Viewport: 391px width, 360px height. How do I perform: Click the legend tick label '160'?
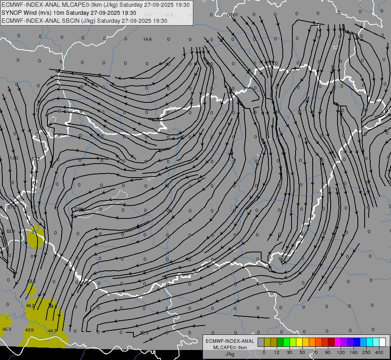353,352
